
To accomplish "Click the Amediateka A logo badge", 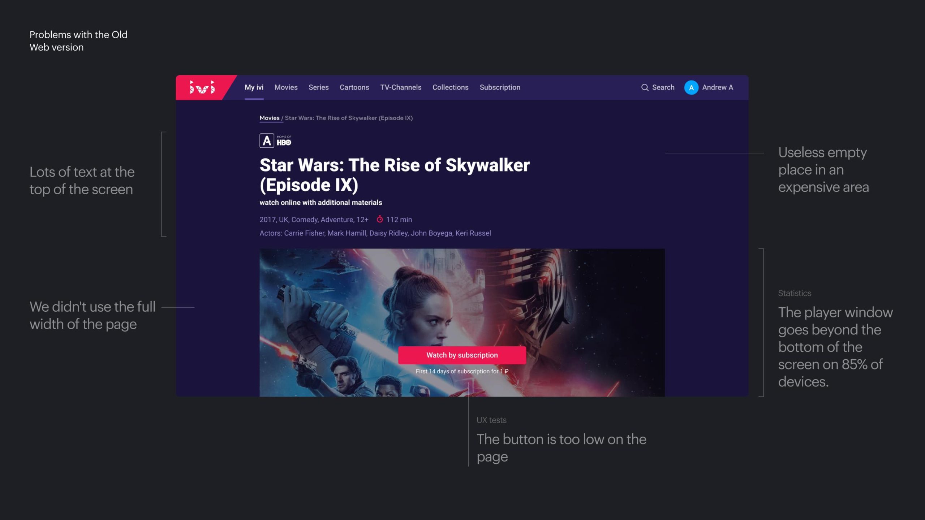I will [267, 140].
